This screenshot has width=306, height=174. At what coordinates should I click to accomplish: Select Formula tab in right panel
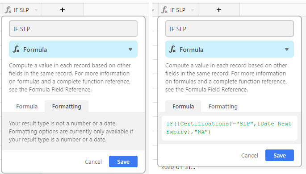(x=183, y=106)
